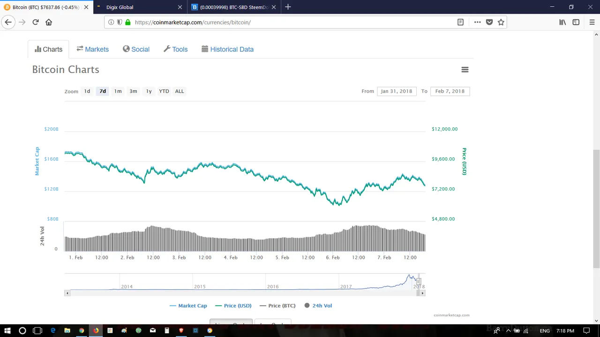Launch Microsoft Edge from taskbar
600x337 pixels.
point(53,330)
